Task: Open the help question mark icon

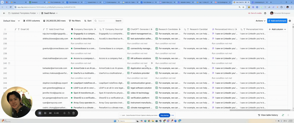Action: point(265,13)
